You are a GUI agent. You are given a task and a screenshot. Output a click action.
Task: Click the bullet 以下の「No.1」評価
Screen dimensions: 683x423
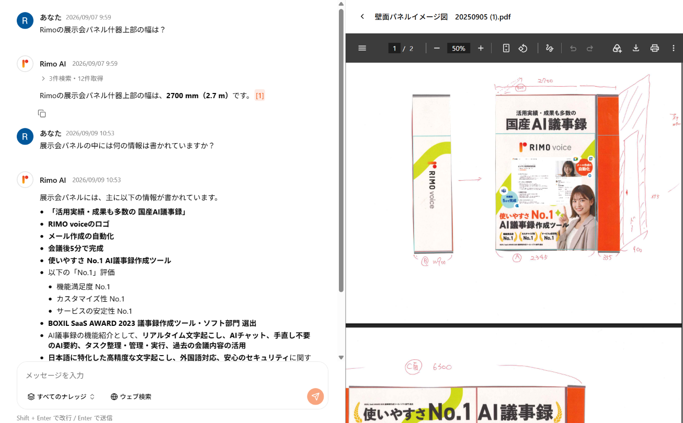(82, 272)
